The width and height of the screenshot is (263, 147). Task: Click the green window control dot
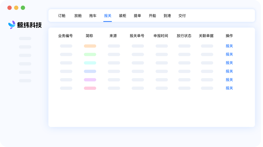(23, 8)
